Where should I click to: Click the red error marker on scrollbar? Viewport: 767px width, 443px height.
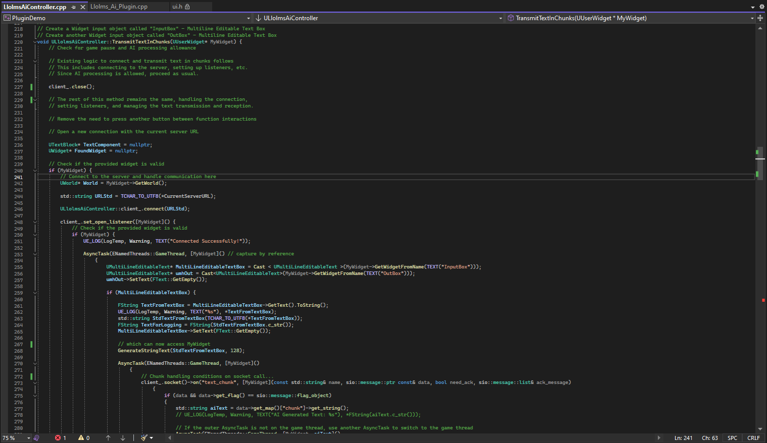pyautogui.click(x=763, y=300)
